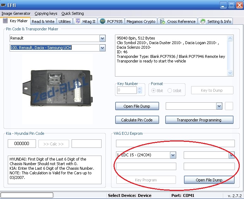244x199 pixels.
Task: Switch to the Read & Write tab
Action: tap(43, 22)
